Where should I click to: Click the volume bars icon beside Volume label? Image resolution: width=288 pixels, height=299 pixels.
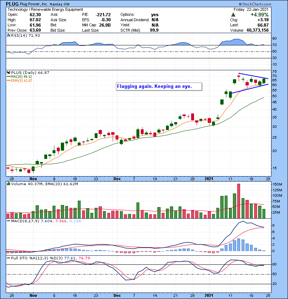point(8,184)
